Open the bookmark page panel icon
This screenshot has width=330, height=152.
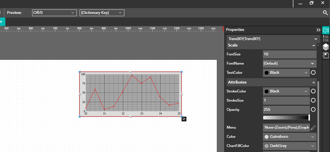[326, 55]
